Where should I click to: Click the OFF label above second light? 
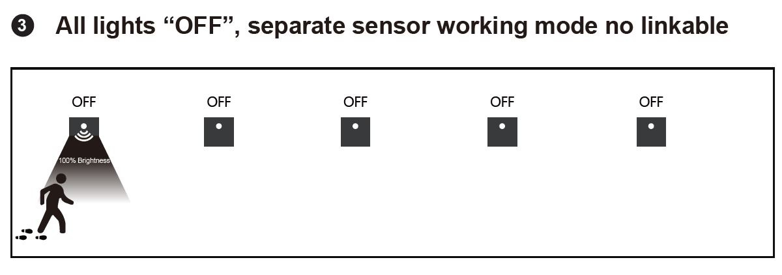click(x=219, y=102)
